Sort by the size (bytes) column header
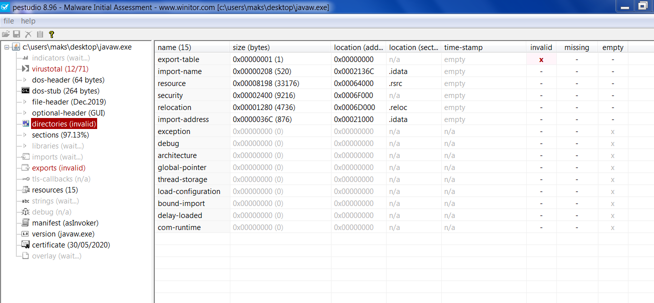This screenshot has width=654, height=303. point(281,47)
